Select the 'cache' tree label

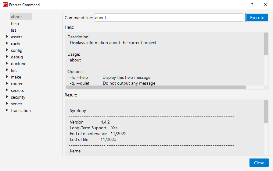[x=16, y=44]
